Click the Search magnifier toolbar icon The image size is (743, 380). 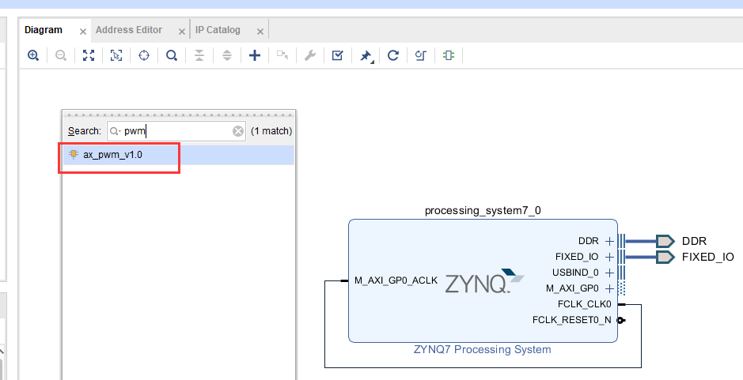(x=172, y=55)
